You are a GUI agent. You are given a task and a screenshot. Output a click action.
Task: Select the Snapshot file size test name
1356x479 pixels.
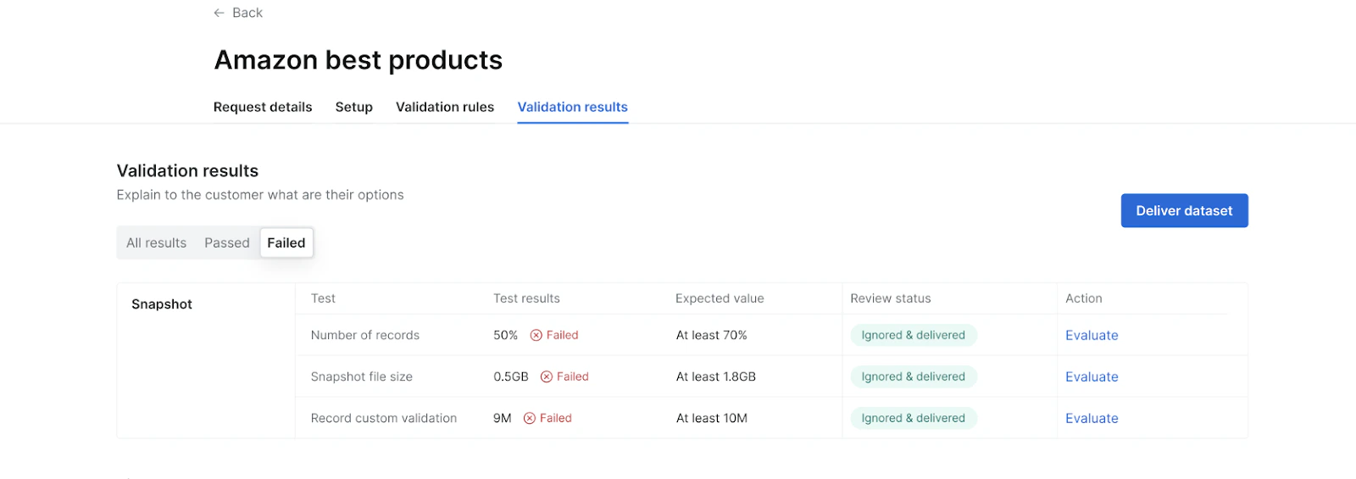click(x=362, y=376)
